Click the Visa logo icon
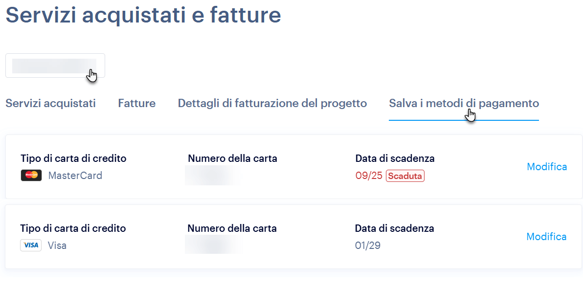 pos(31,245)
